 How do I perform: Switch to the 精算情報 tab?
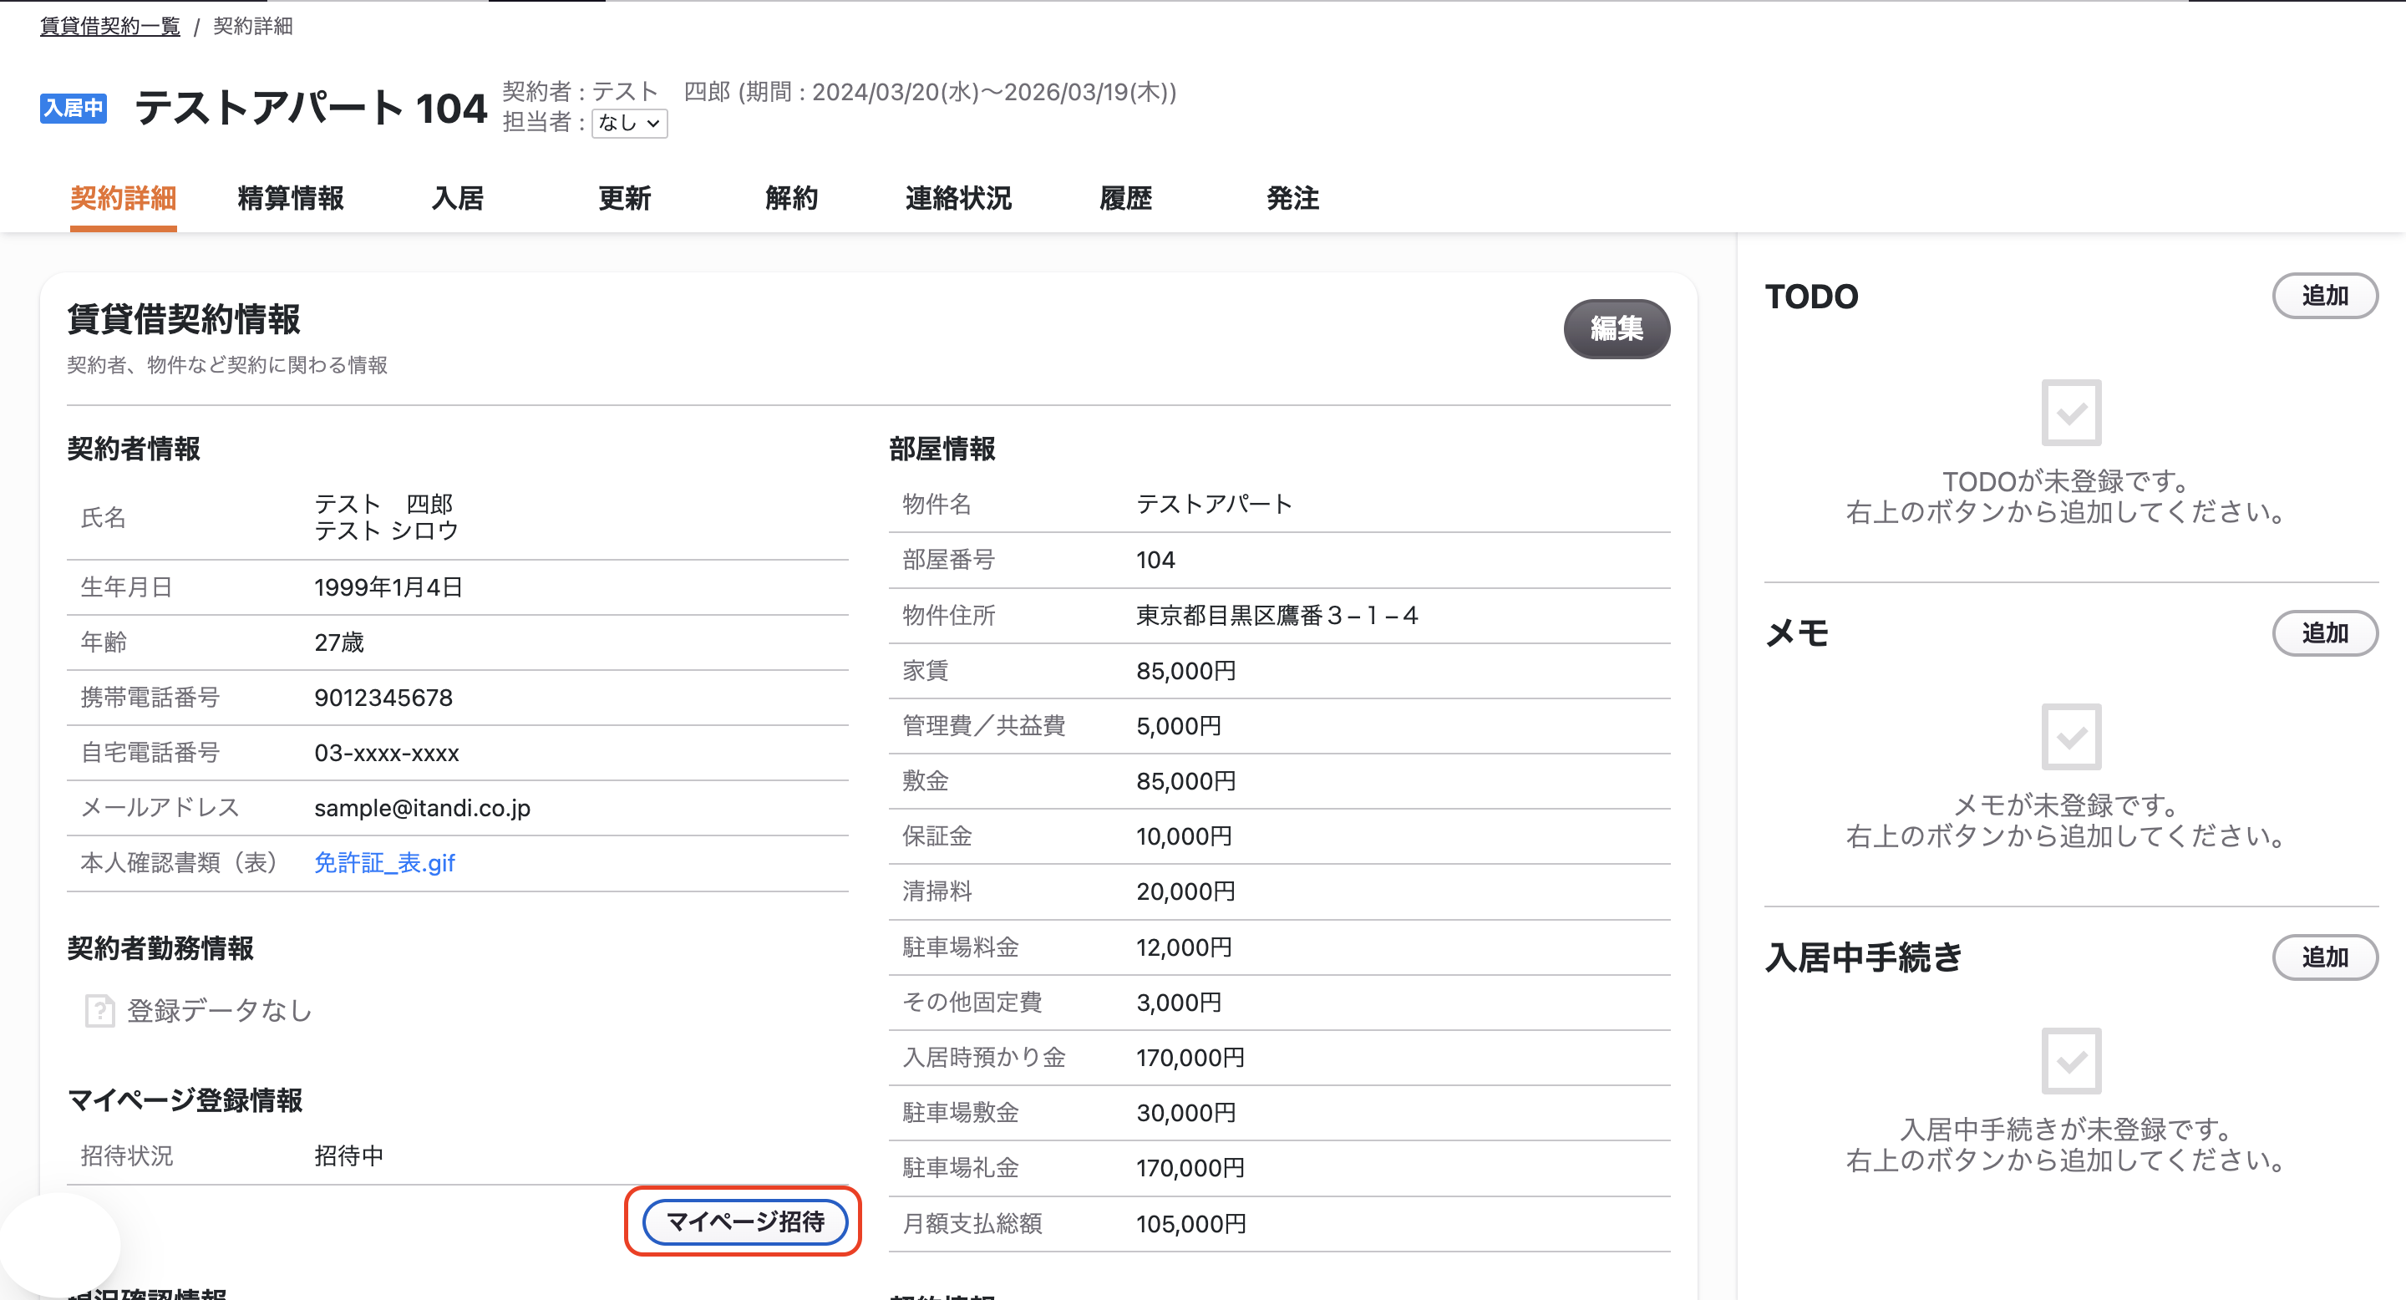[291, 198]
